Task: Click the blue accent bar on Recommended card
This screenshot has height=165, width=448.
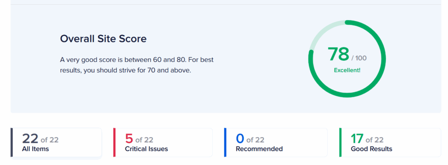Action: tap(225, 142)
